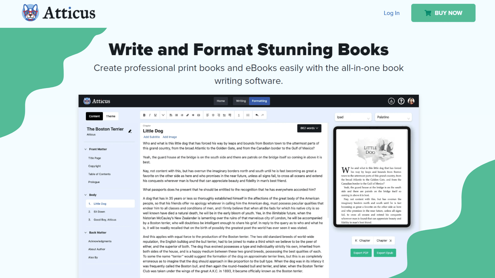Switch to the Home tab

tap(221, 101)
